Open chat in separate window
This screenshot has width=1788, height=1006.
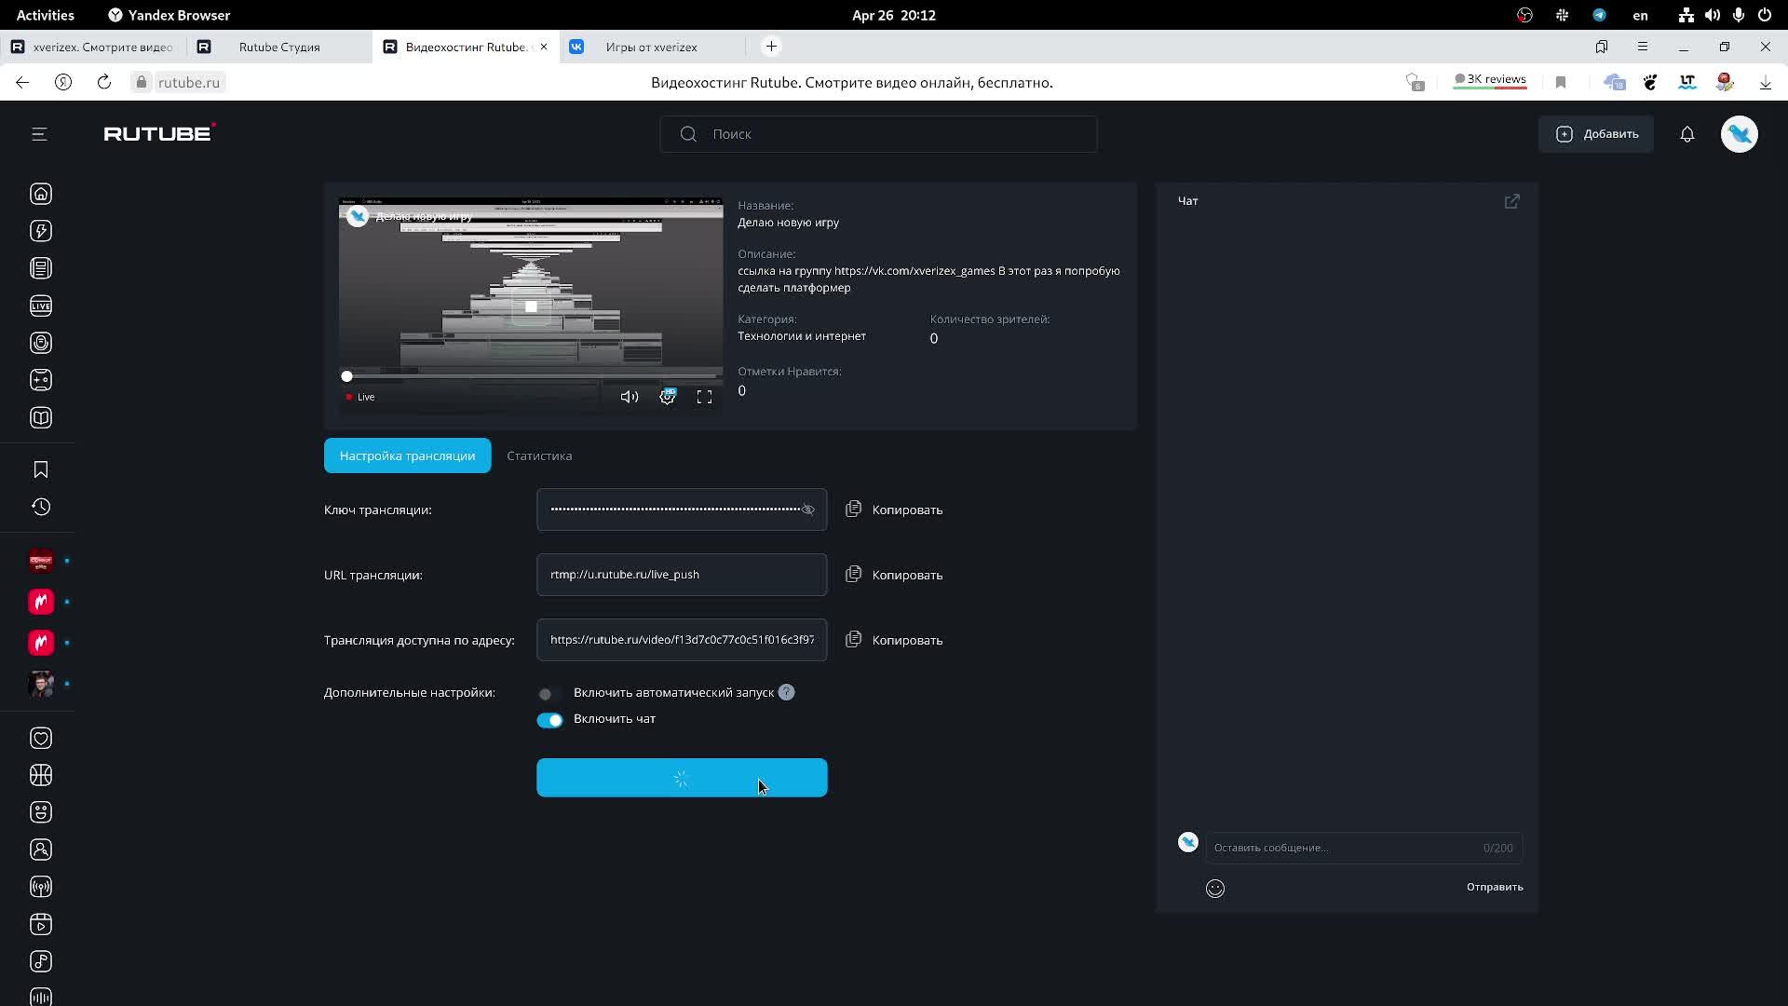1511,201
